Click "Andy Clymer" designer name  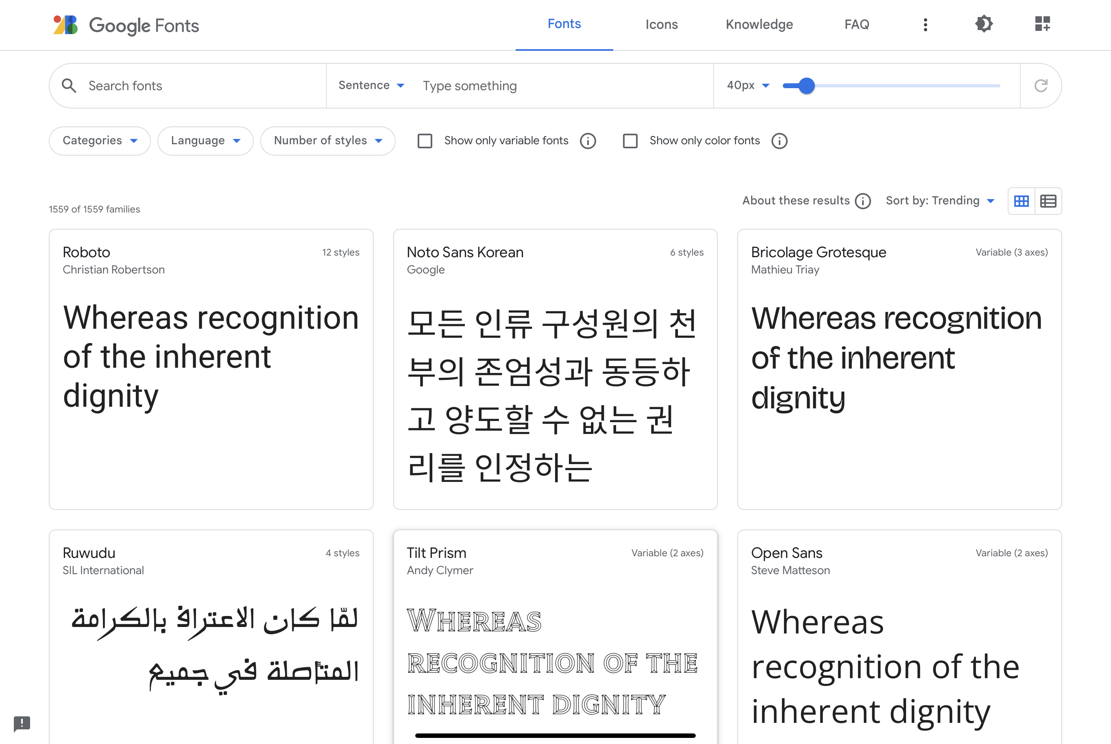pos(440,570)
